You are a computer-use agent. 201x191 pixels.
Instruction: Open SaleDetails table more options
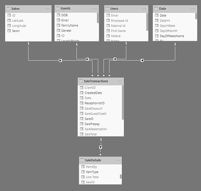tap(118, 160)
